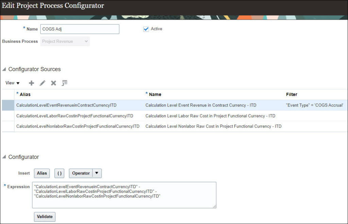Click the delete X icon
Viewport: 348px width, 224px height.
coord(53,83)
